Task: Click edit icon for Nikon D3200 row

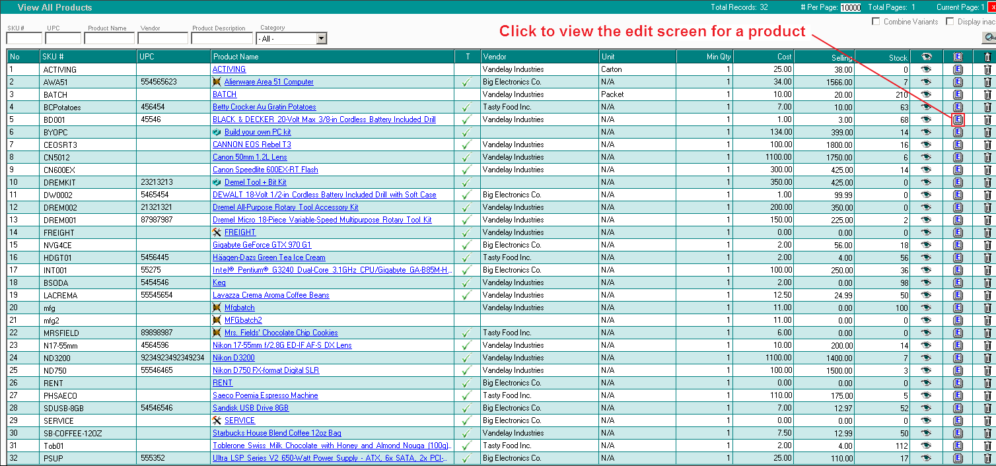Action: coord(958,358)
